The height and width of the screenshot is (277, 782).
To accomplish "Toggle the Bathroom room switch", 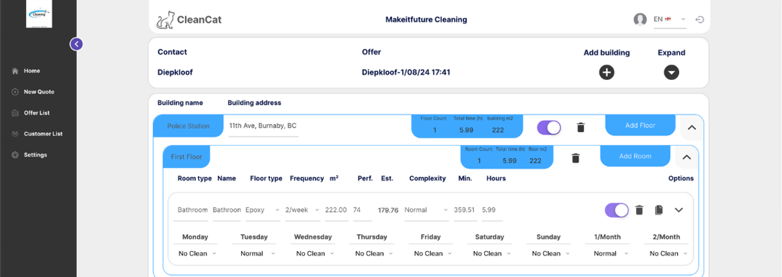I will pos(617,210).
